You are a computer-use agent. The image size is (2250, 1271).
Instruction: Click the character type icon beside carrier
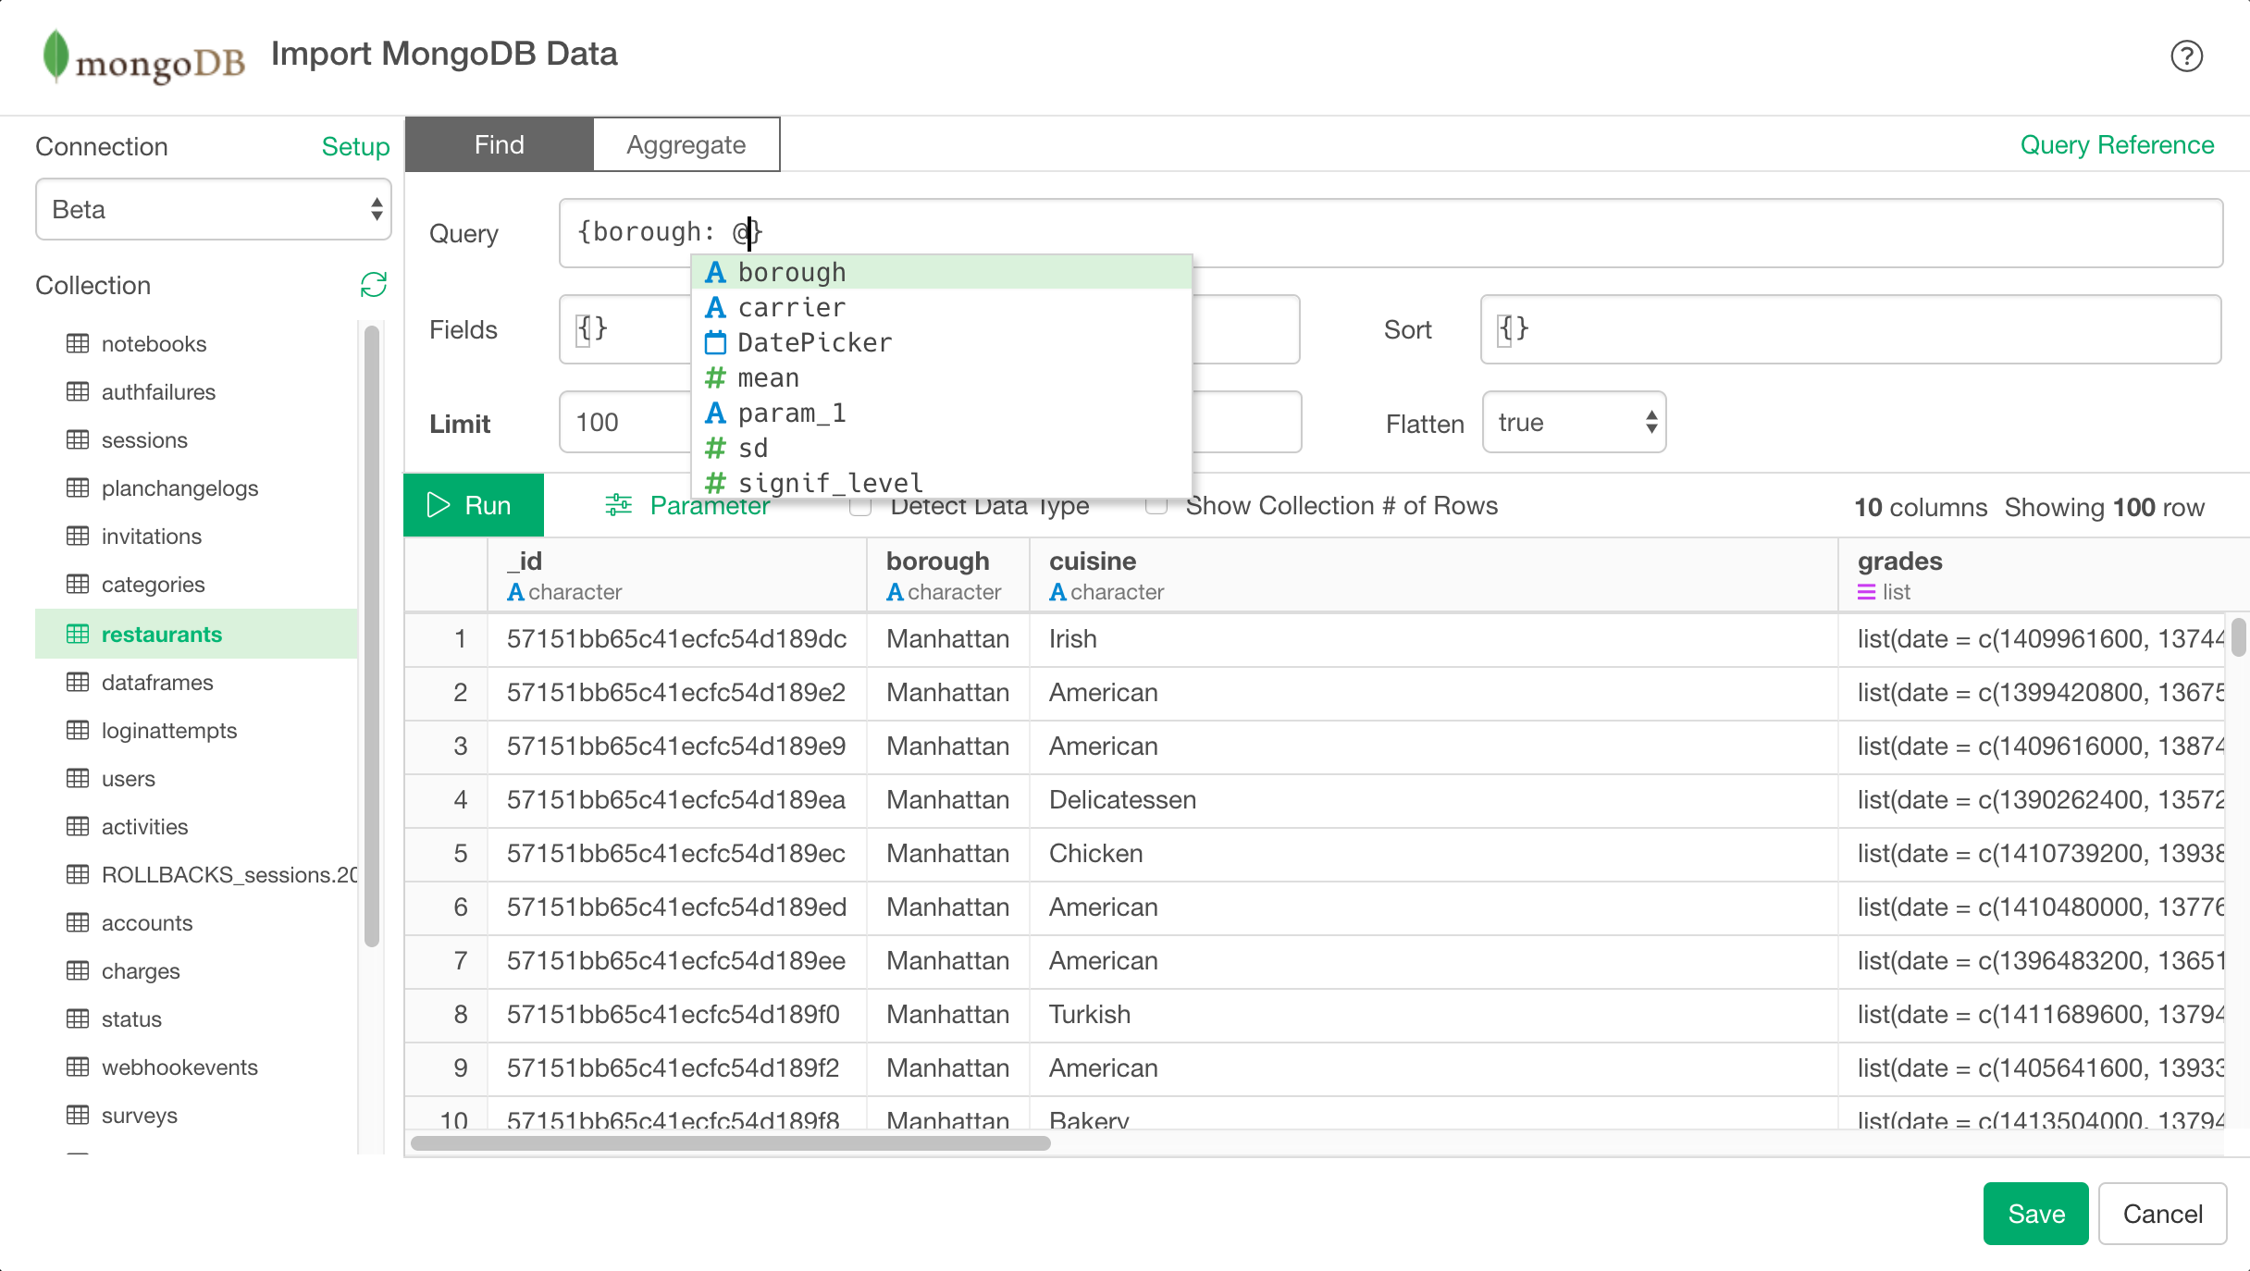click(x=715, y=307)
